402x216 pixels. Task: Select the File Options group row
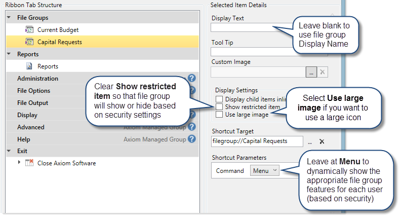click(x=33, y=91)
